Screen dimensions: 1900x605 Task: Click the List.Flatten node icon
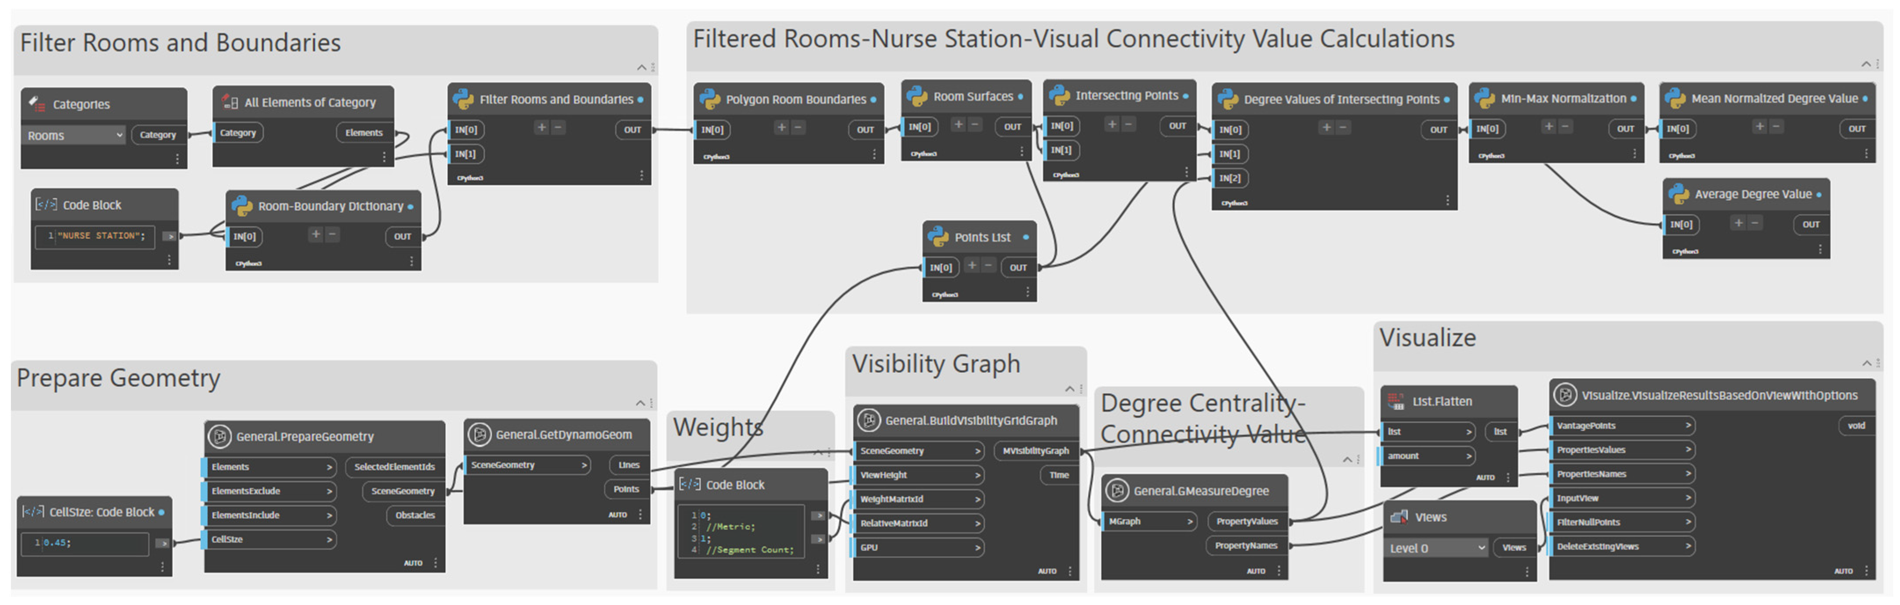tap(1395, 401)
